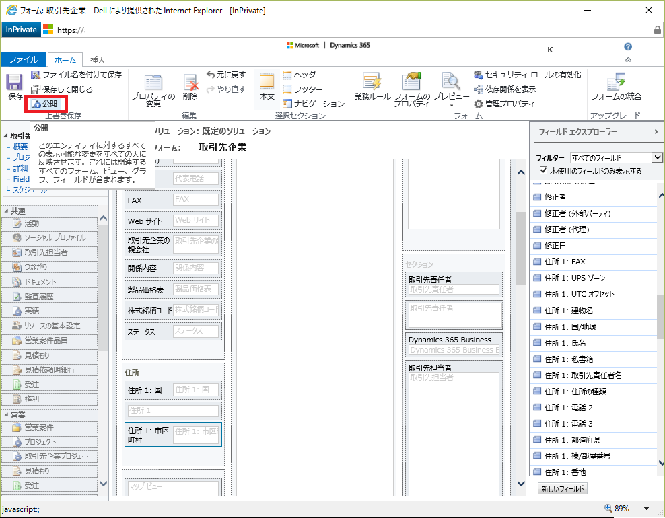Viewport: 665px width, 518px height.
Task: Click the lock icon in address bar
Action: coord(658,30)
